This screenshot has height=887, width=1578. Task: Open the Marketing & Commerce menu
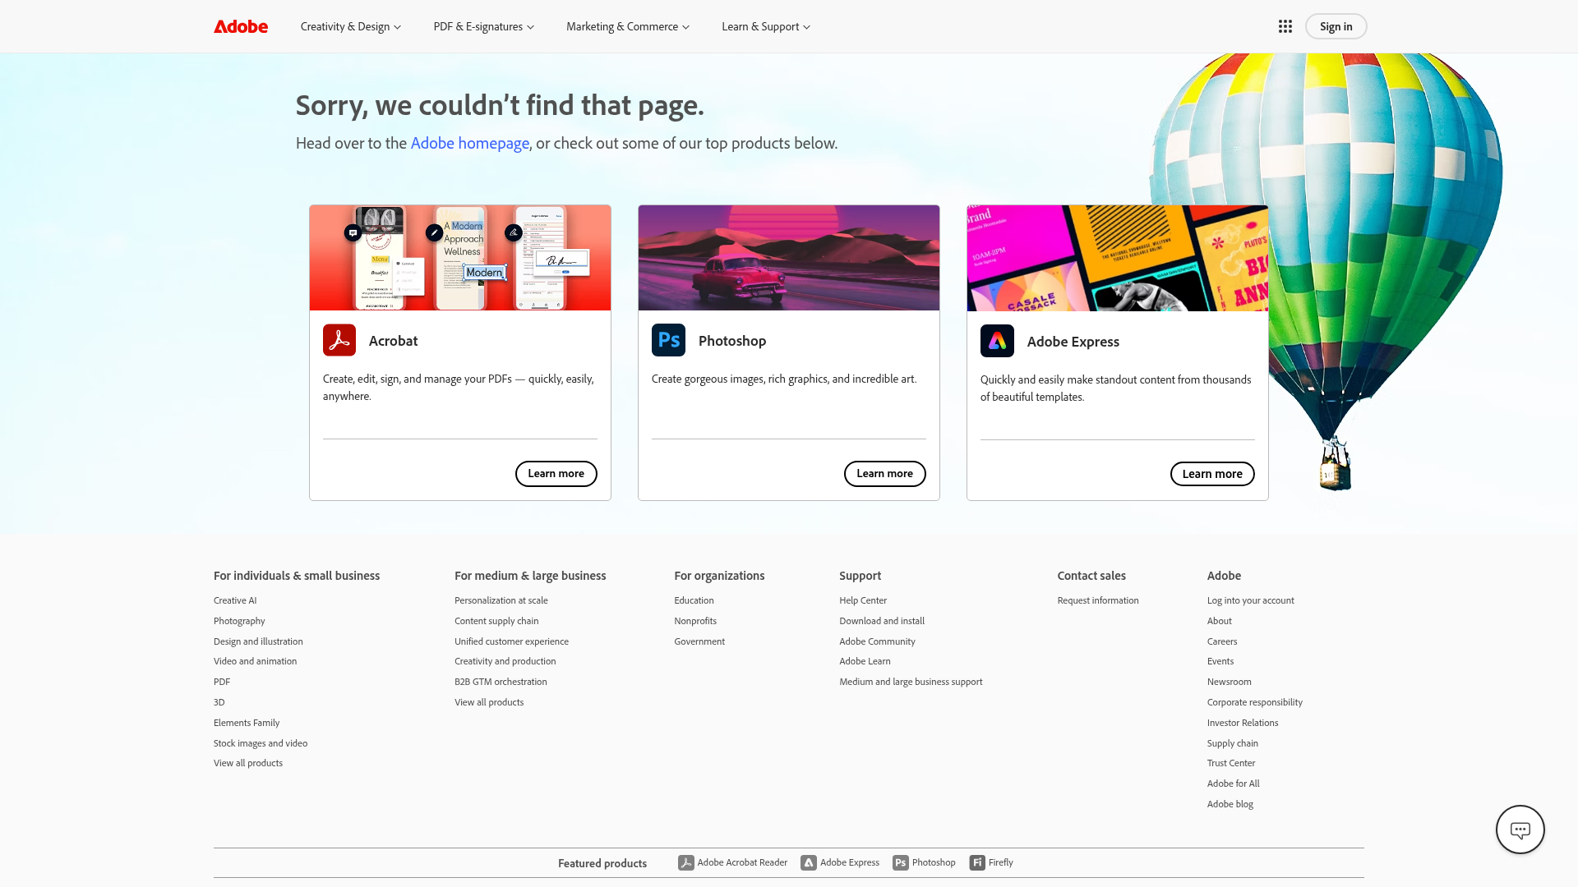coord(627,26)
